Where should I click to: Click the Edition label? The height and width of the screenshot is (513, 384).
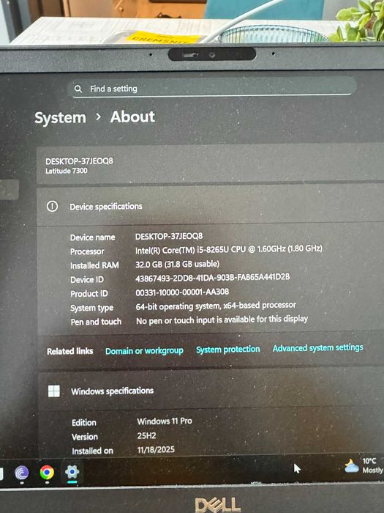(x=84, y=423)
